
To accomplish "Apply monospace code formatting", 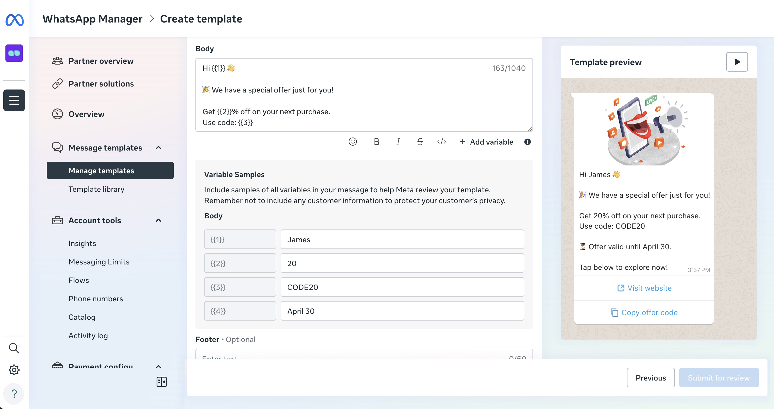I will (441, 142).
